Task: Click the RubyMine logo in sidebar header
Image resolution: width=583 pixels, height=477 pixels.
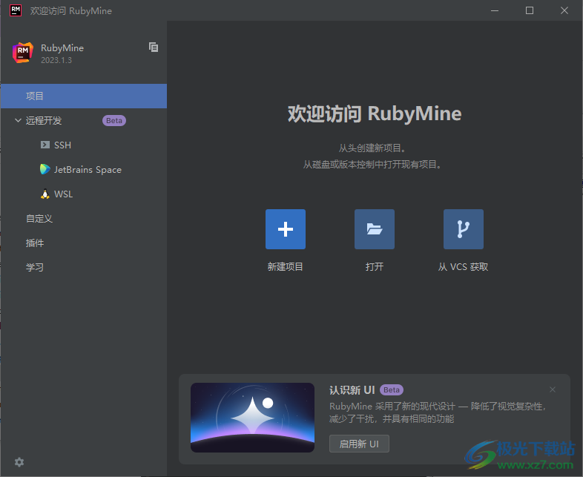Action: tap(23, 53)
